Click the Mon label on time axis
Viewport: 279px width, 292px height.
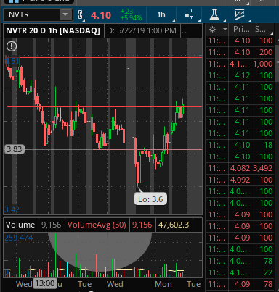(x=163, y=284)
